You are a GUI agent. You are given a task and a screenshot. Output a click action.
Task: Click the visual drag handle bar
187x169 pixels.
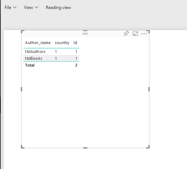coord(85,34)
